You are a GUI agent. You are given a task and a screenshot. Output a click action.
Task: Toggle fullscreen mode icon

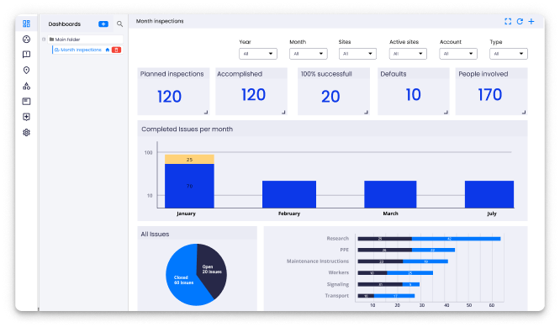coord(508,21)
